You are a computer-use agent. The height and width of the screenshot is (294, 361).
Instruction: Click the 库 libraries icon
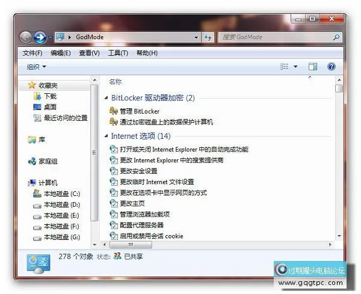(32, 139)
